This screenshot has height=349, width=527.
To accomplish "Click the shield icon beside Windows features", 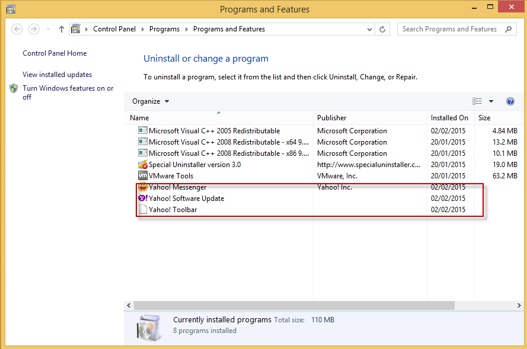I will pyautogui.click(x=14, y=88).
